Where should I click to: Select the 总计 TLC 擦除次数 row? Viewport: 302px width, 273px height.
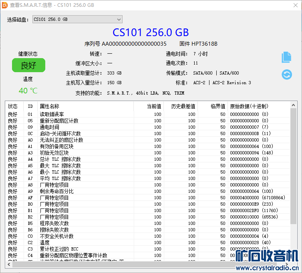coord(147,159)
